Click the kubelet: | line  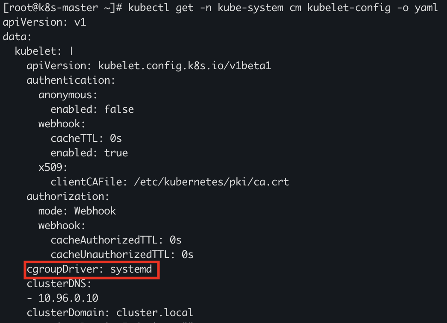coord(44,51)
